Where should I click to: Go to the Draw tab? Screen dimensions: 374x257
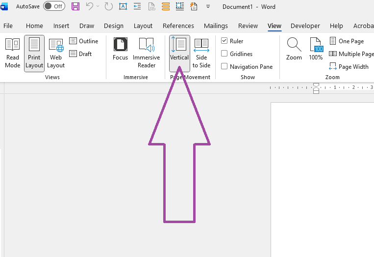87,26
